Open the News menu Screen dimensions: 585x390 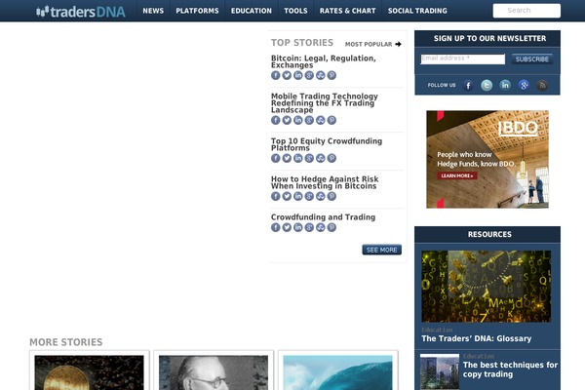153,11
